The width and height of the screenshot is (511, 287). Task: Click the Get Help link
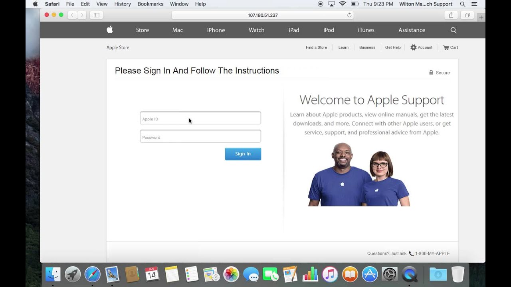pos(393,47)
